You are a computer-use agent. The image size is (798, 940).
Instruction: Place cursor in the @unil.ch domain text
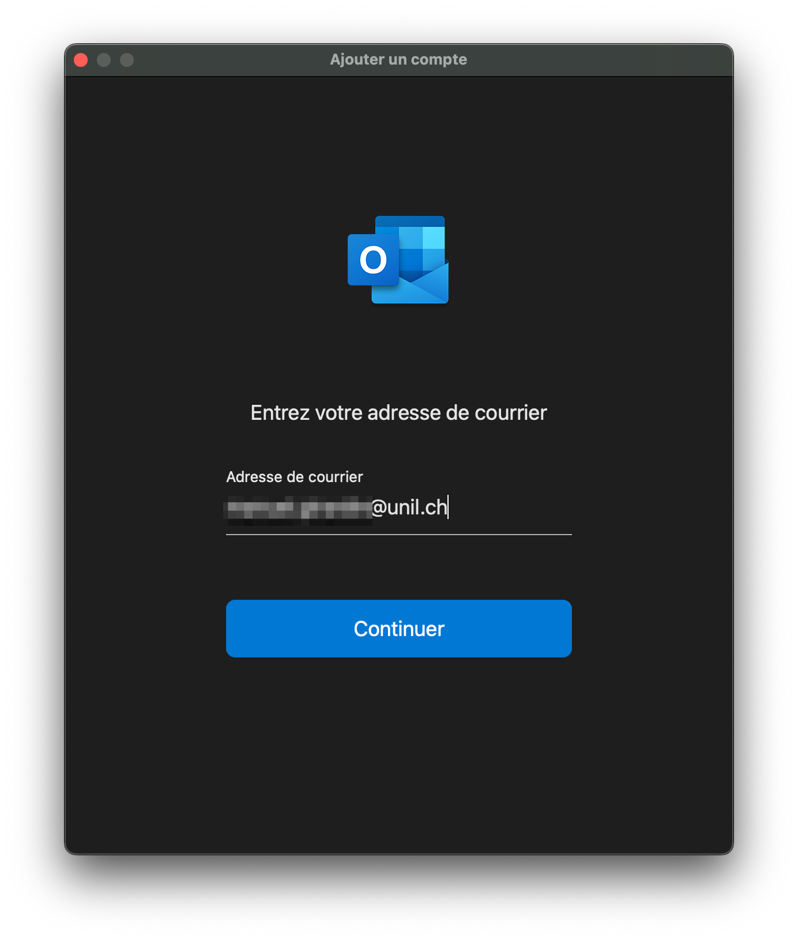(x=409, y=508)
